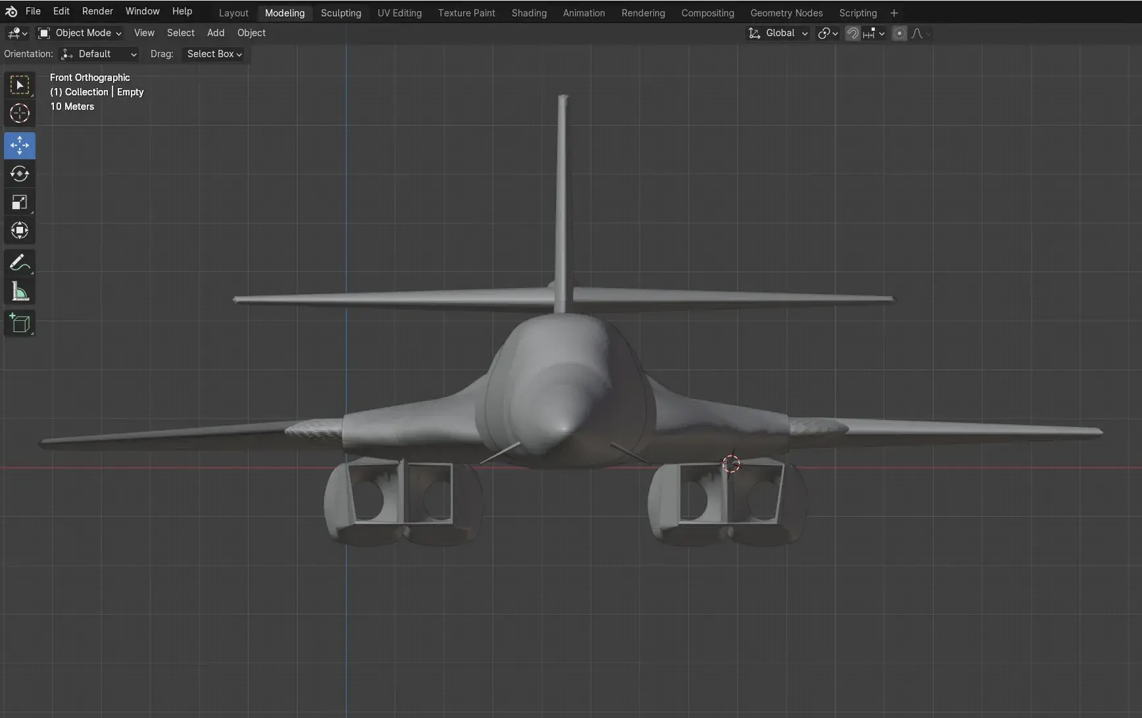The height and width of the screenshot is (718, 1142).
Task: Select the Annotate pencil tool
Action: click(x=20, y=263)
